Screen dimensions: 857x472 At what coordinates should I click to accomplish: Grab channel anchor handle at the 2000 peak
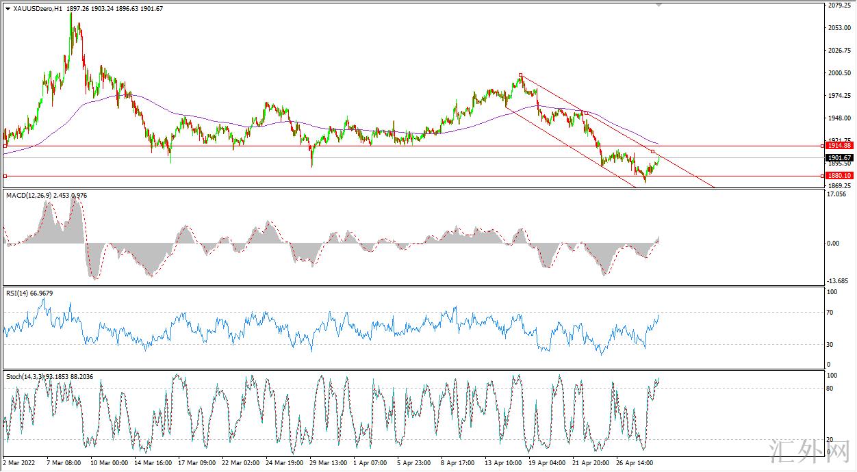521,75
